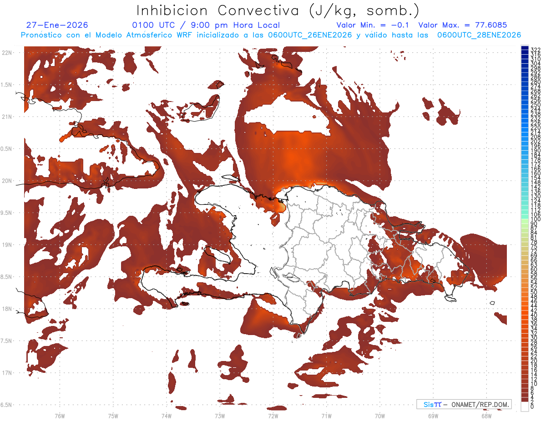This screenshot has width=546, height=422.
Task: Click the '6.5N' latitude label
Action: pos(6,405)
